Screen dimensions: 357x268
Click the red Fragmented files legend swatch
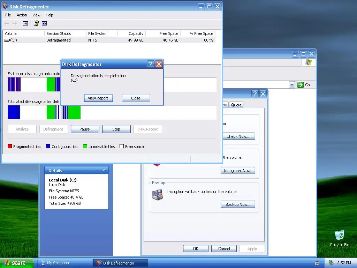9,146
